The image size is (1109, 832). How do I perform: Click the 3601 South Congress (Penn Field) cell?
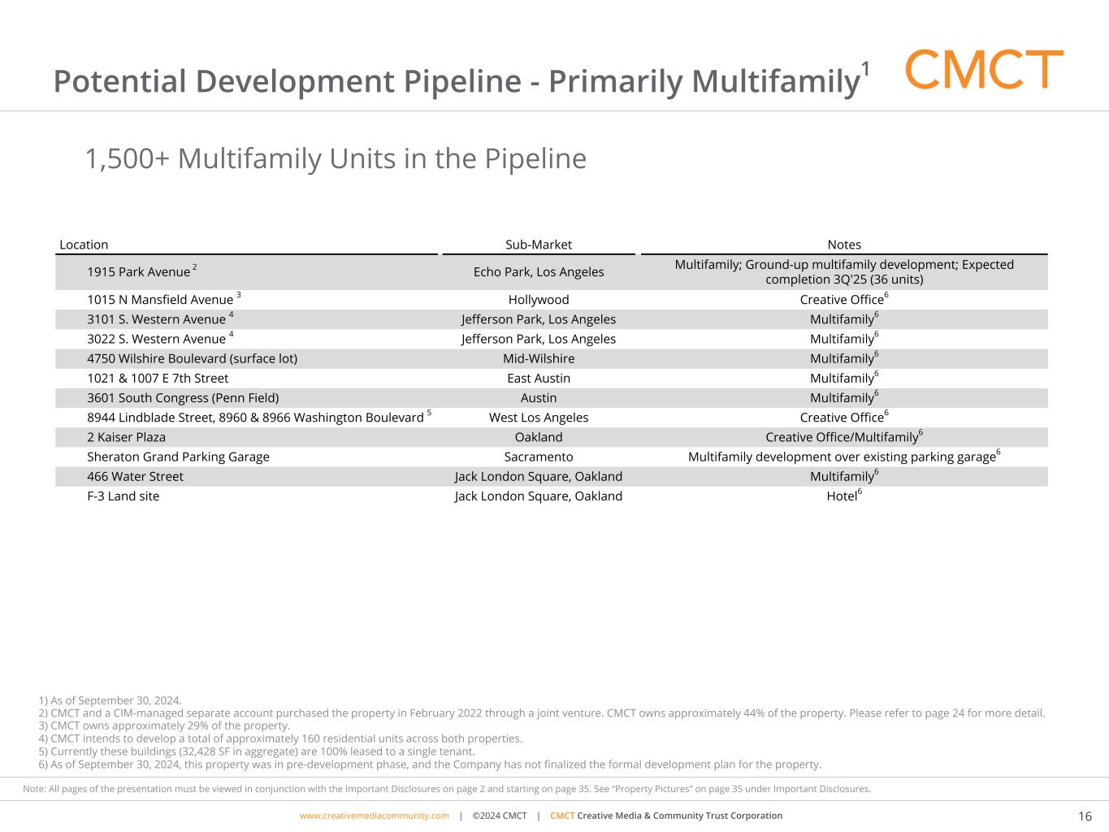(x=183, y=398)
